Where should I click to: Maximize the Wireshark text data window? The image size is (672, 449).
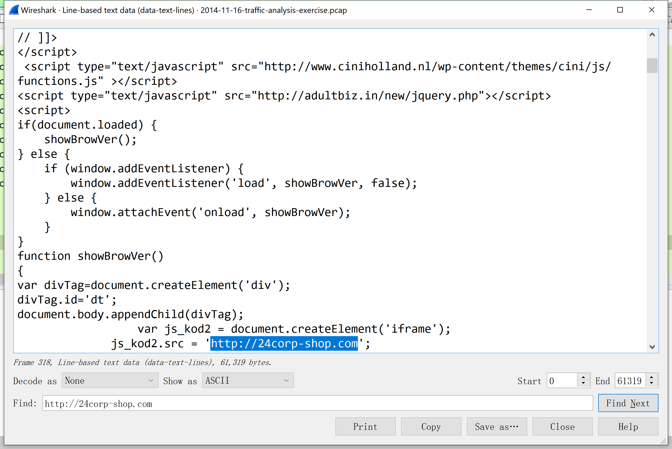(620, 10)
